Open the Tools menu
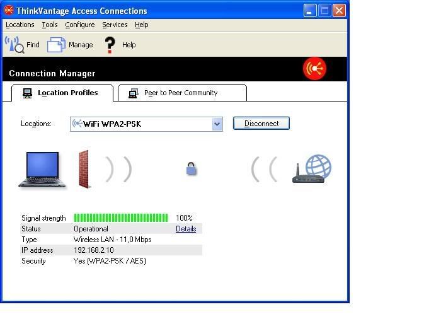Screen dimensions: 441x331 coord(50,25)
